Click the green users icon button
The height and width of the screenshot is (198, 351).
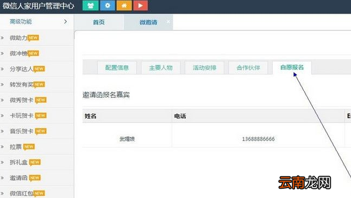point(90,5)
